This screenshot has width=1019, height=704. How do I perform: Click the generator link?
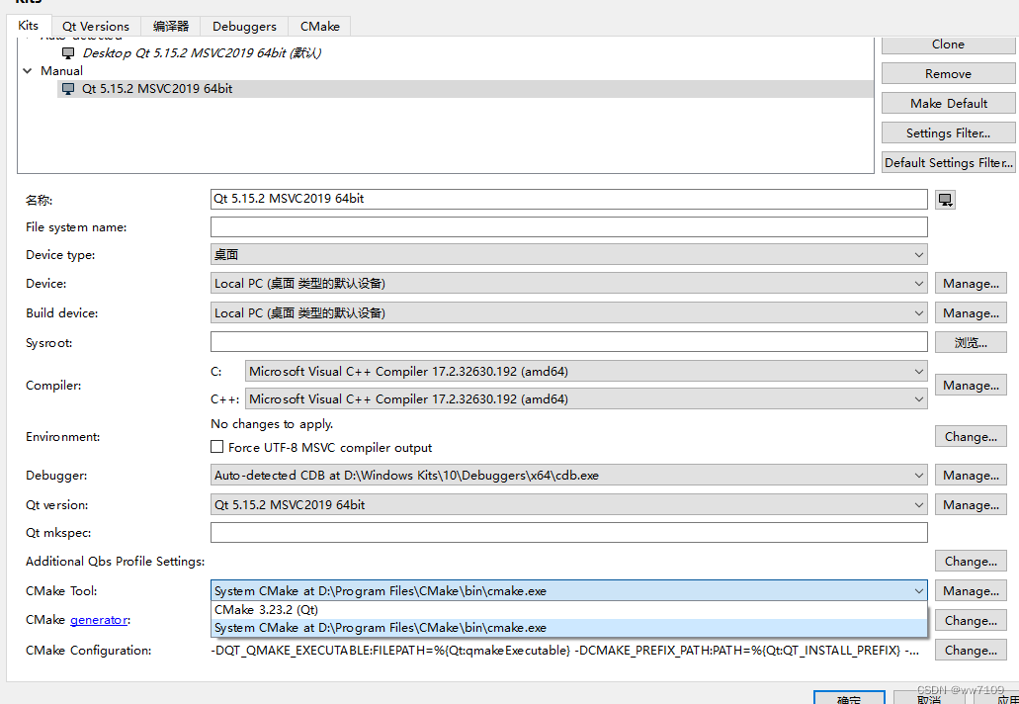(x=99, y=620)
